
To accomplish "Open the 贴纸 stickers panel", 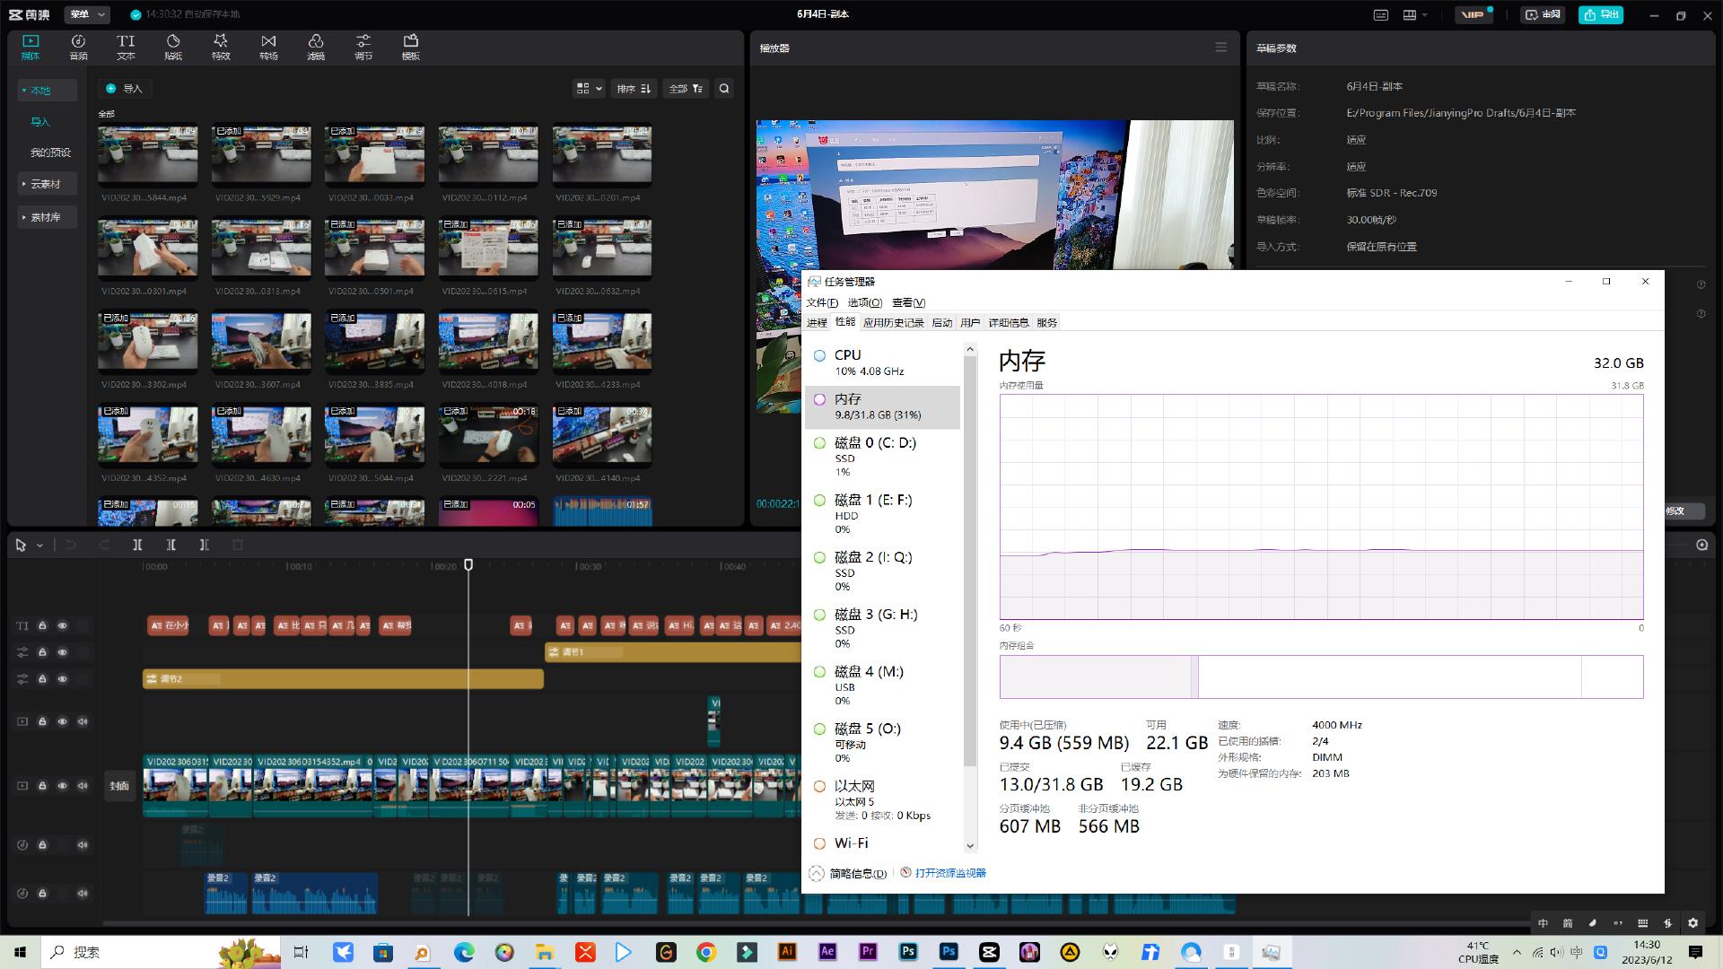I will [x=173, y=47].
